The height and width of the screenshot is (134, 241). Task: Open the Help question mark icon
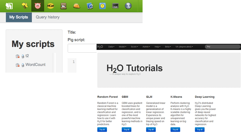128,6
